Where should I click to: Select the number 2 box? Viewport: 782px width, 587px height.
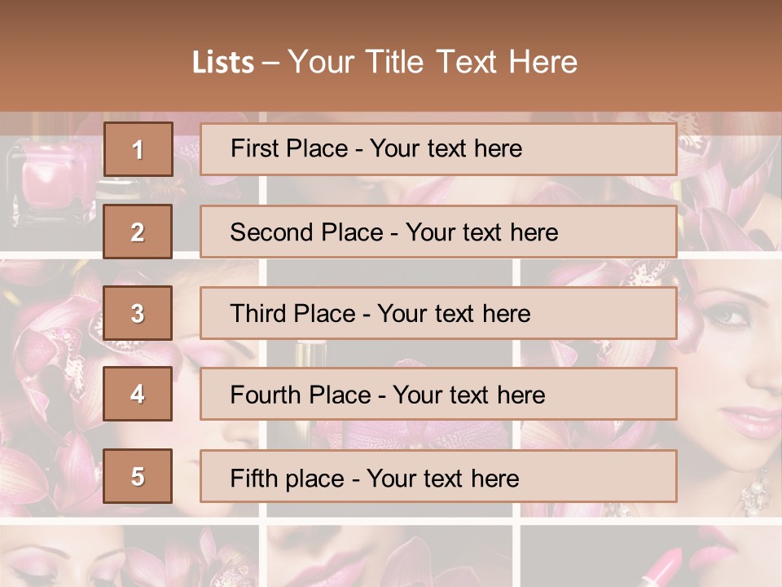click(x=138, y=232)
